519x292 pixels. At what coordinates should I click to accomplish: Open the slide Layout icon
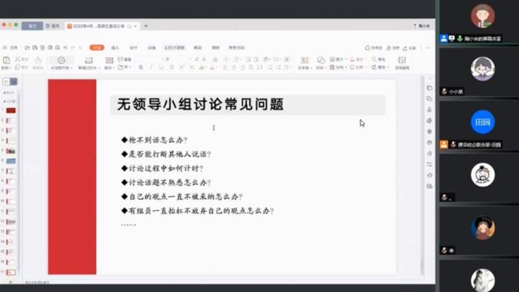(109, 60)
